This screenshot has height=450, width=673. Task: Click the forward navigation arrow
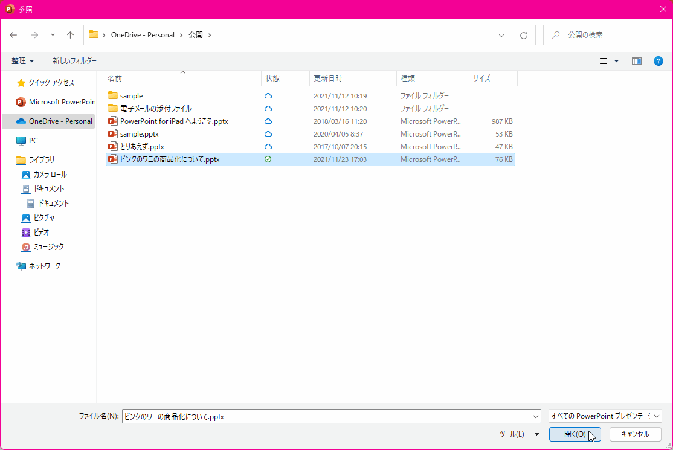[34, 35]
